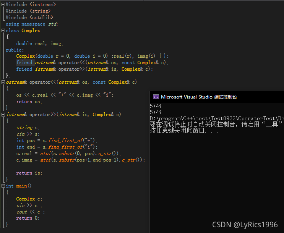Click the line '#include <string>'
Viewport: 284px width, 233px height.
[x=28, y=11]
